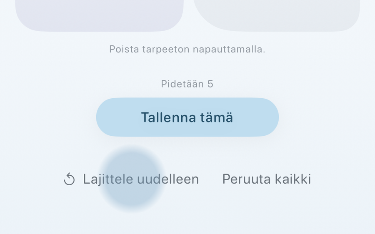Tap the blurred touch highlight over Lajittele uudelleen
Screen dimensions: 375x234
[132, 179]
